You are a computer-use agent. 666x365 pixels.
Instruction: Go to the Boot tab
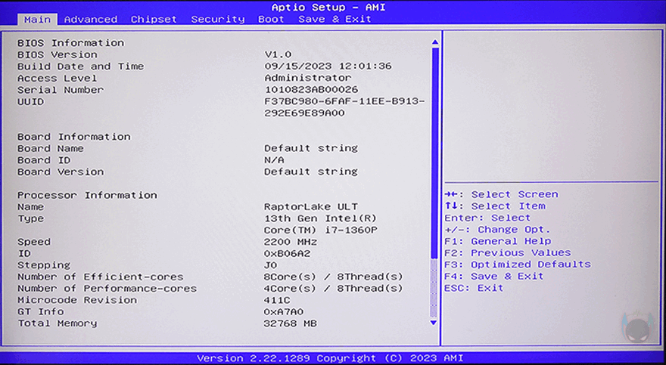271,19
